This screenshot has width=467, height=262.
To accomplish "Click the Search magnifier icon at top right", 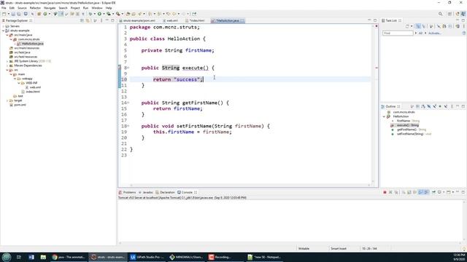I will tap(440, 14).
